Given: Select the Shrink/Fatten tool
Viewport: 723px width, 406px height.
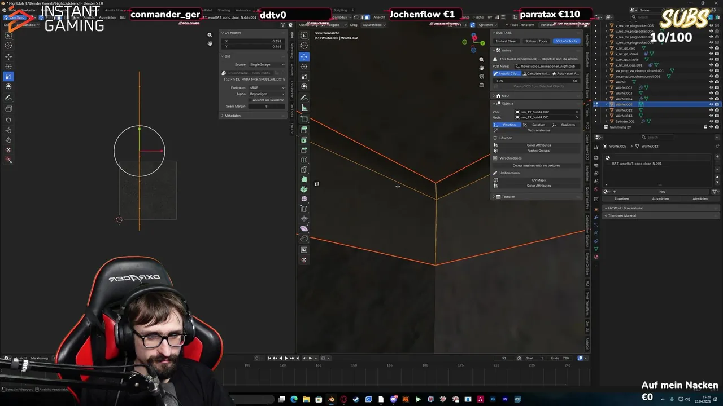Looking at the screenshot, I should pos(304,219).
